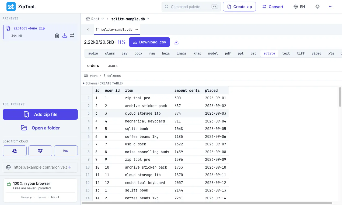Select the heic format filter
This screenshot has width=342, height=205.
pyautogui.click(x=166, y=53)
